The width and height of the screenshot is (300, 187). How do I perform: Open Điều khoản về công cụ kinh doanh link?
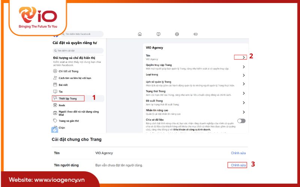coord(192,129)
